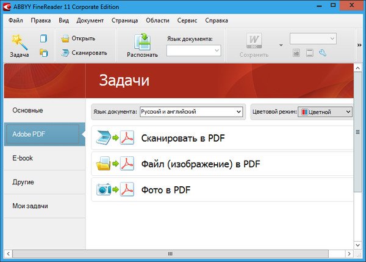
Task: Click the Распознать label text
Action: [142, 55]
